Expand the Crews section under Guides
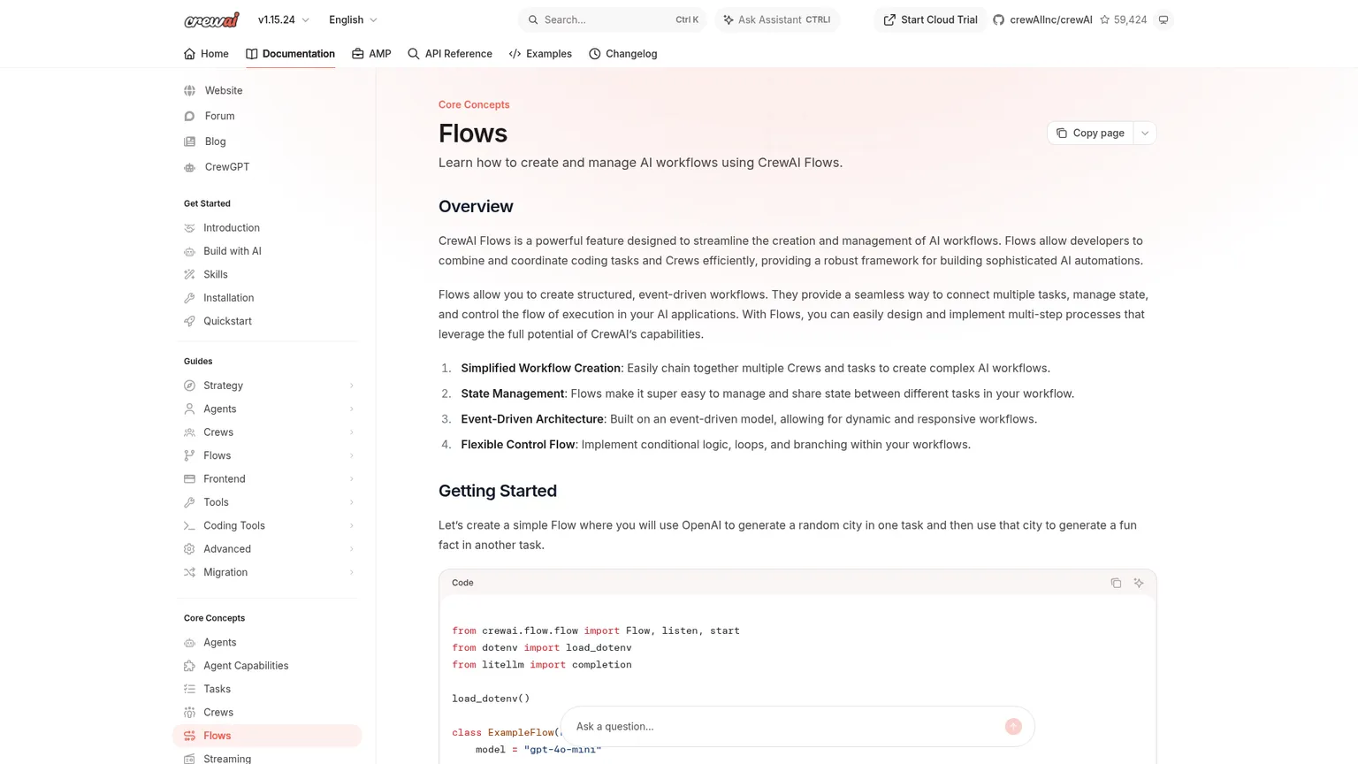This screenshot has height=764, width=1358. (x=269, y=432)
